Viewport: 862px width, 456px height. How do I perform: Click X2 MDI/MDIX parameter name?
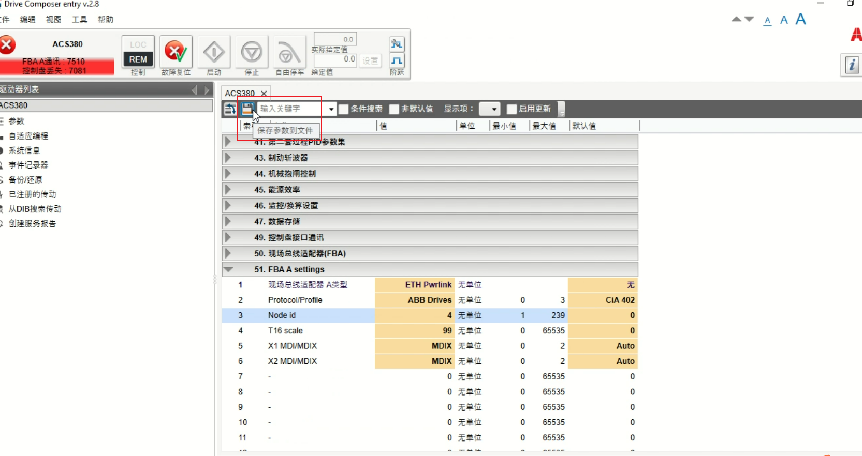pyautogui.click(x=293, y=361)
